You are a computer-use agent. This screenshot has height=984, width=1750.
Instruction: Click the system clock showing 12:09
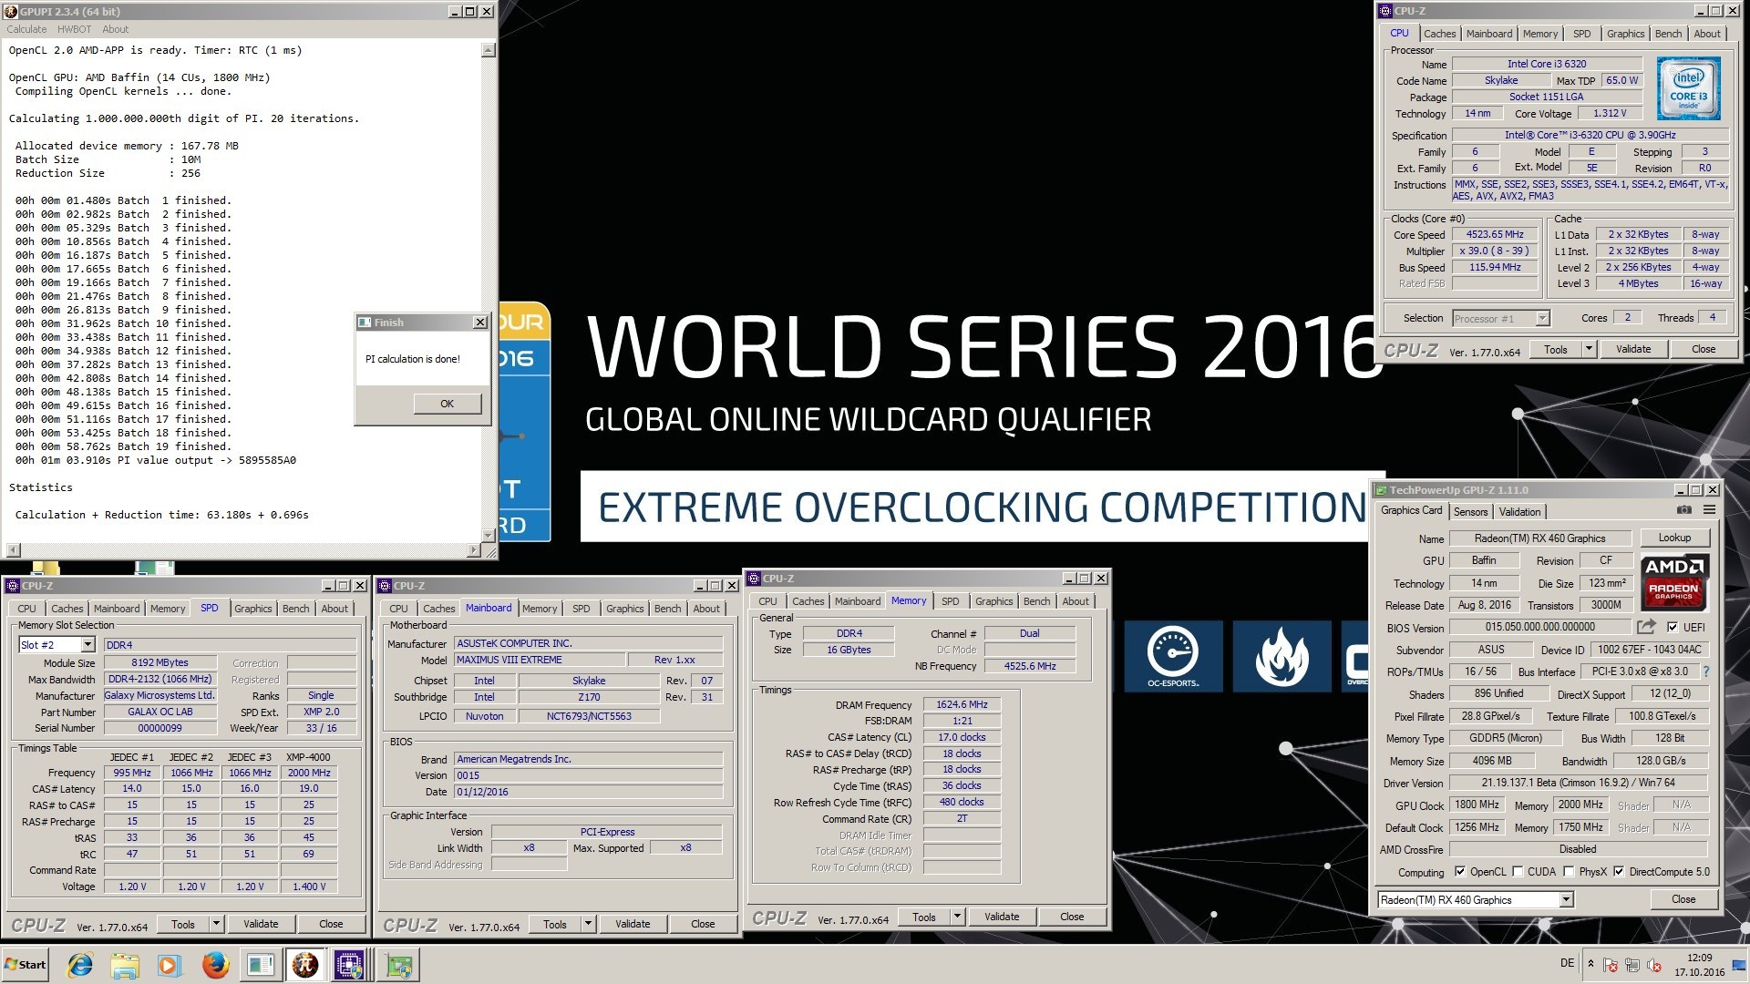click(x=1699, y=958)
